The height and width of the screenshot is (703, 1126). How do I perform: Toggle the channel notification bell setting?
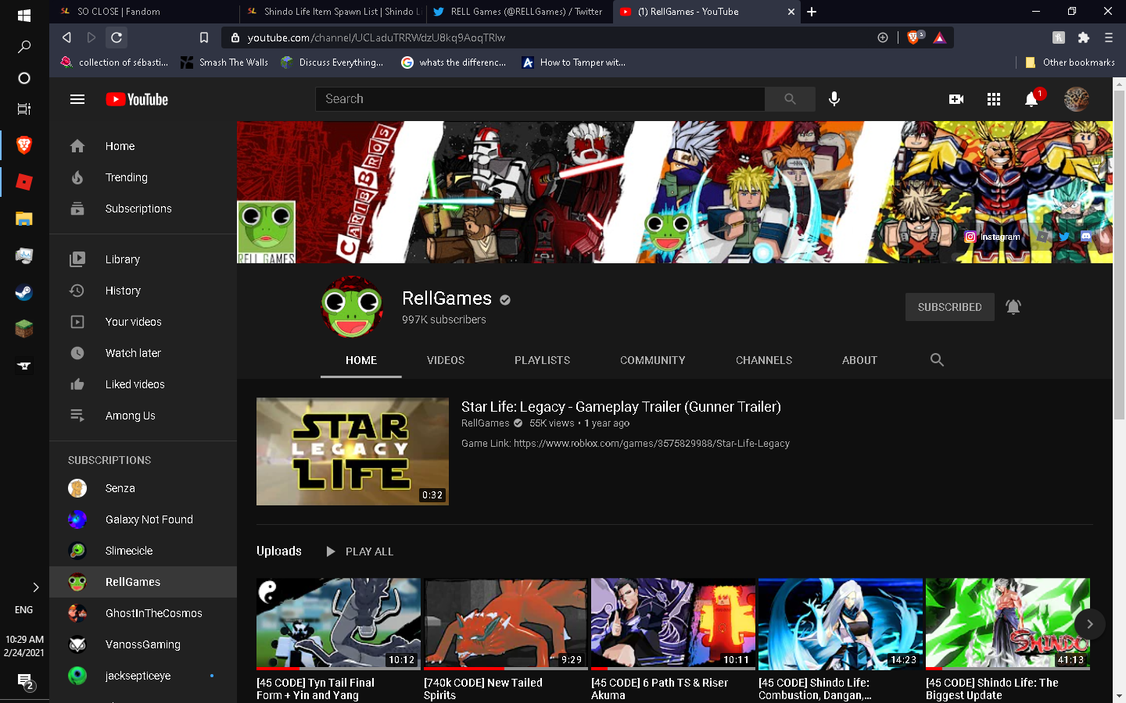(1013, 307)
